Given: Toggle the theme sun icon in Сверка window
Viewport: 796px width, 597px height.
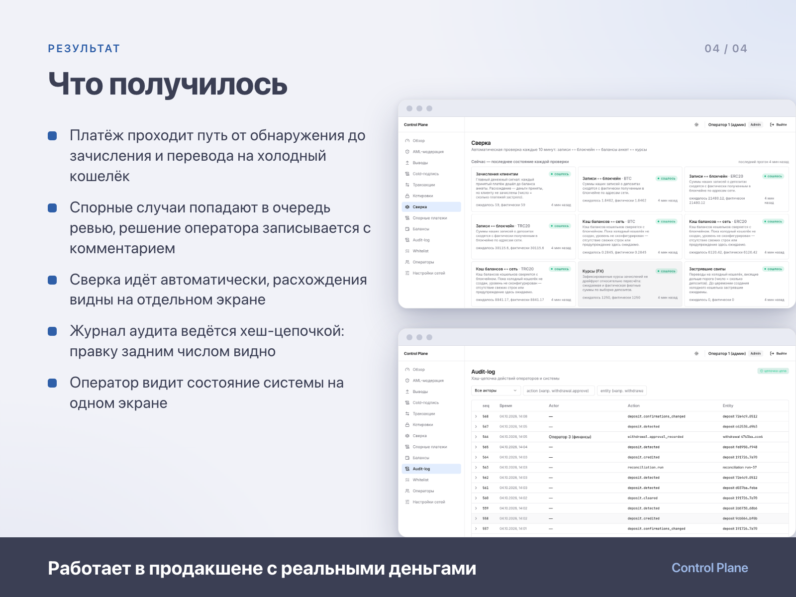Looking at the screenshot, I should coord(696,125).
